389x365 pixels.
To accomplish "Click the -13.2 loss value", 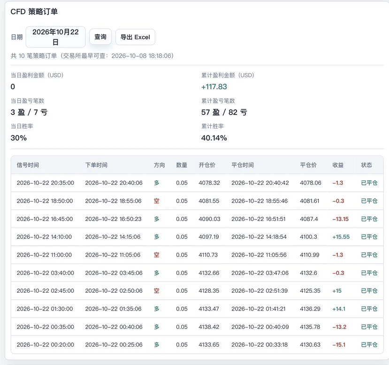I will [x=339, y=327].
